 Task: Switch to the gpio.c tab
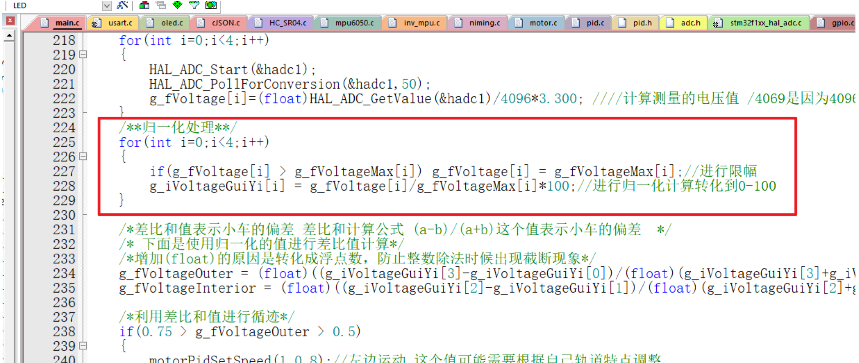[834, 23]
